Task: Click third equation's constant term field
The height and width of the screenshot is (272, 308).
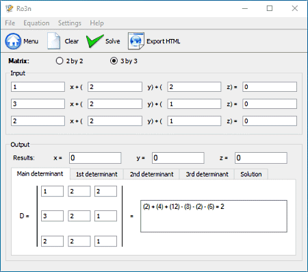Action: click(x=270, y=121)
